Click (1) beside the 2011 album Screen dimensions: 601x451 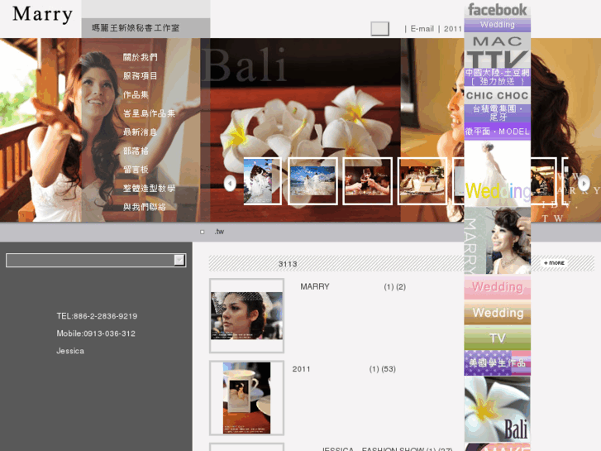[x=374, y=369]
